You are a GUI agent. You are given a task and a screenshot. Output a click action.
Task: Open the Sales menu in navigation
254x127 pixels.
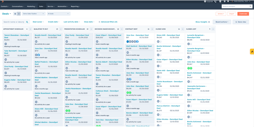coord(42,6)
